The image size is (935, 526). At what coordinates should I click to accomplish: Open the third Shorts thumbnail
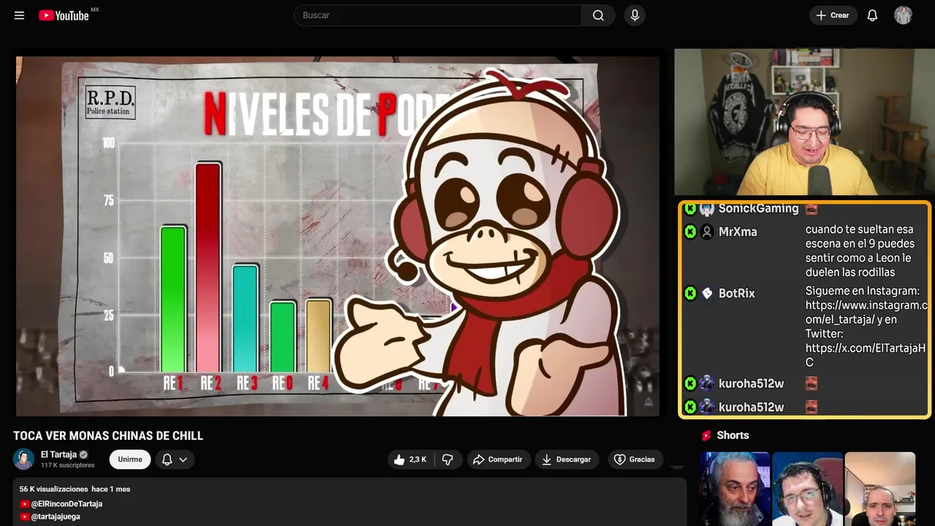[x=879, y=489]
